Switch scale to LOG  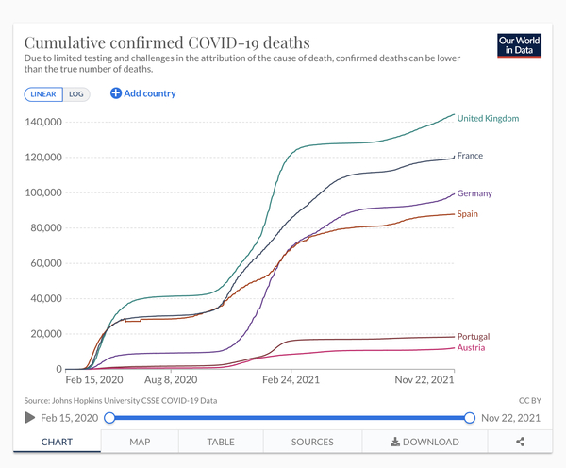(76, 94)
